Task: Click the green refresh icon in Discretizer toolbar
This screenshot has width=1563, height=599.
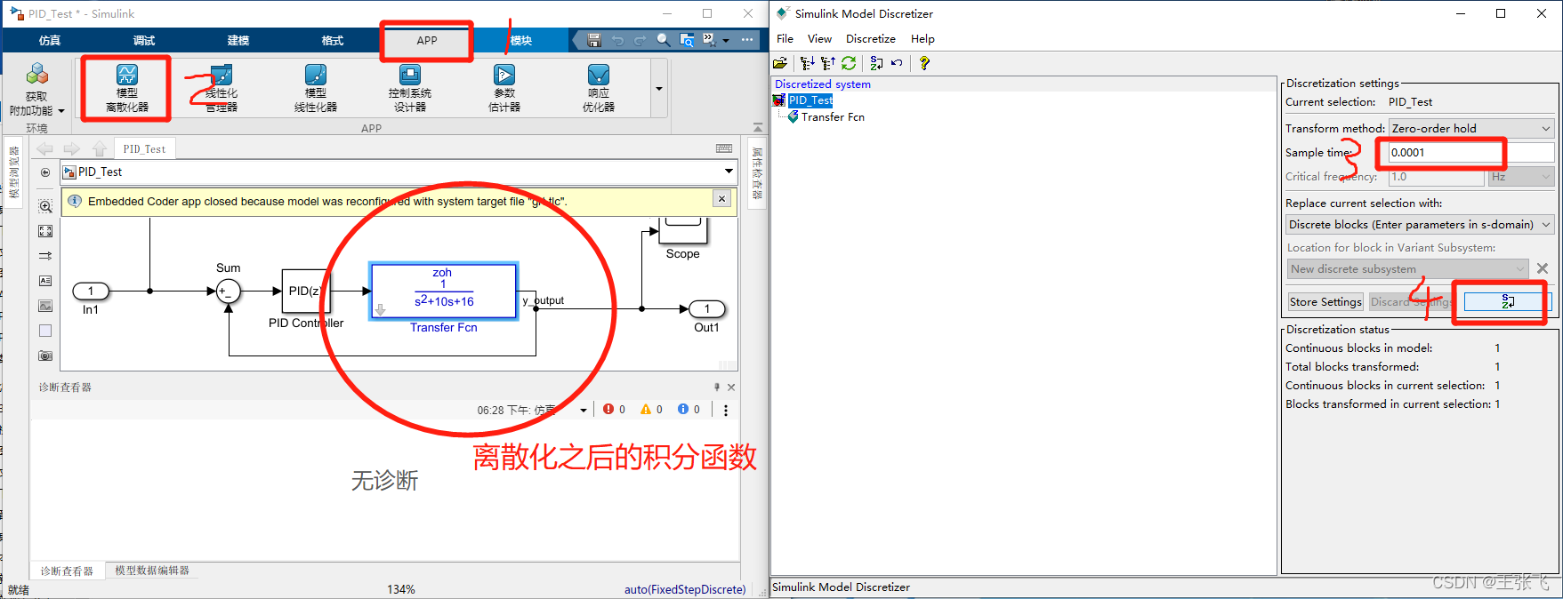Action: 849,63
